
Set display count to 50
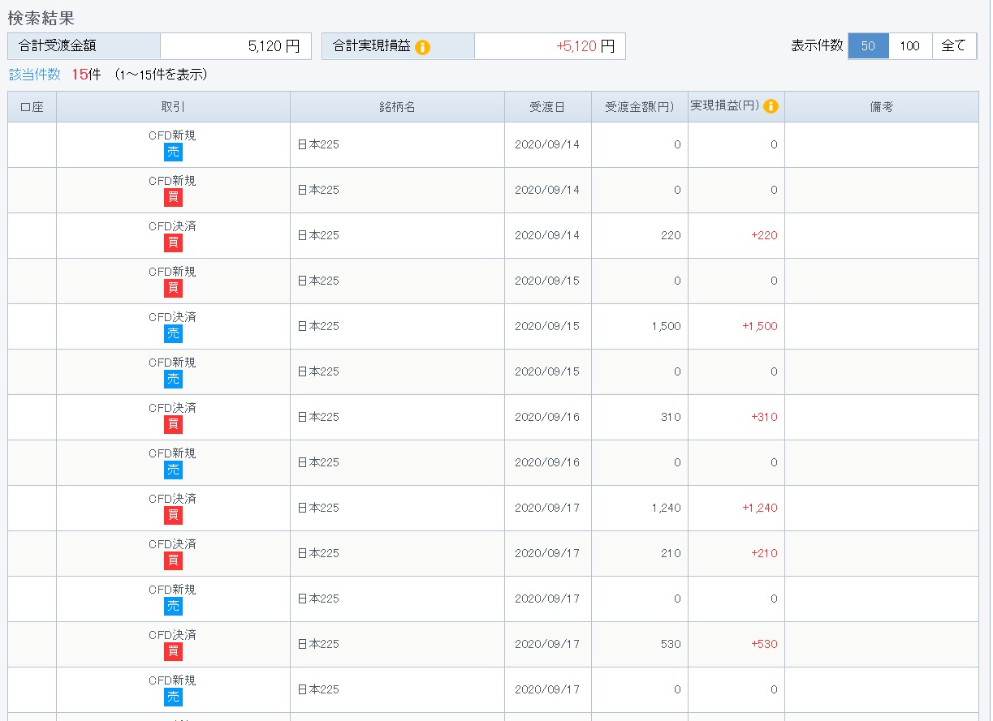click(x=868, y=46)
